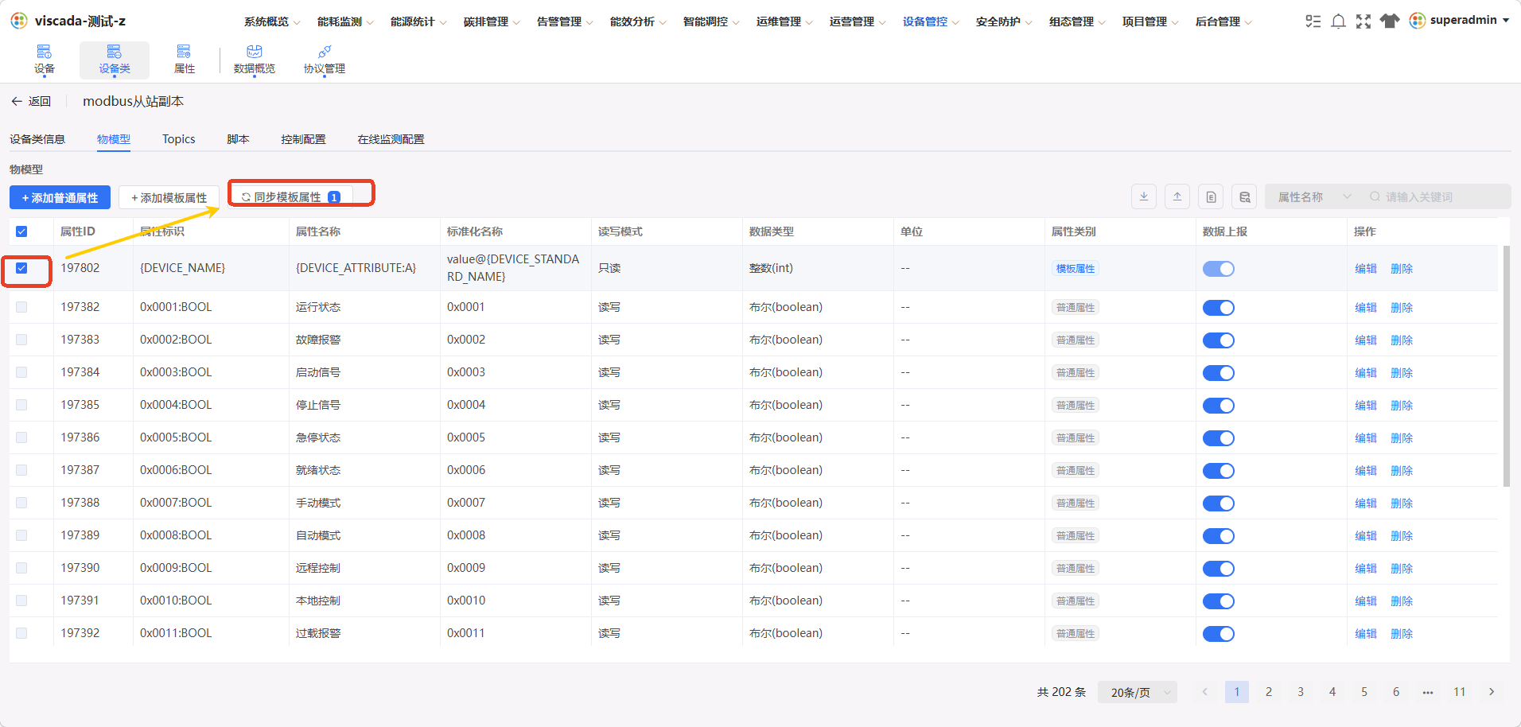Click the 返回 back arrow
1521x727 pixels.
[17, 101]
